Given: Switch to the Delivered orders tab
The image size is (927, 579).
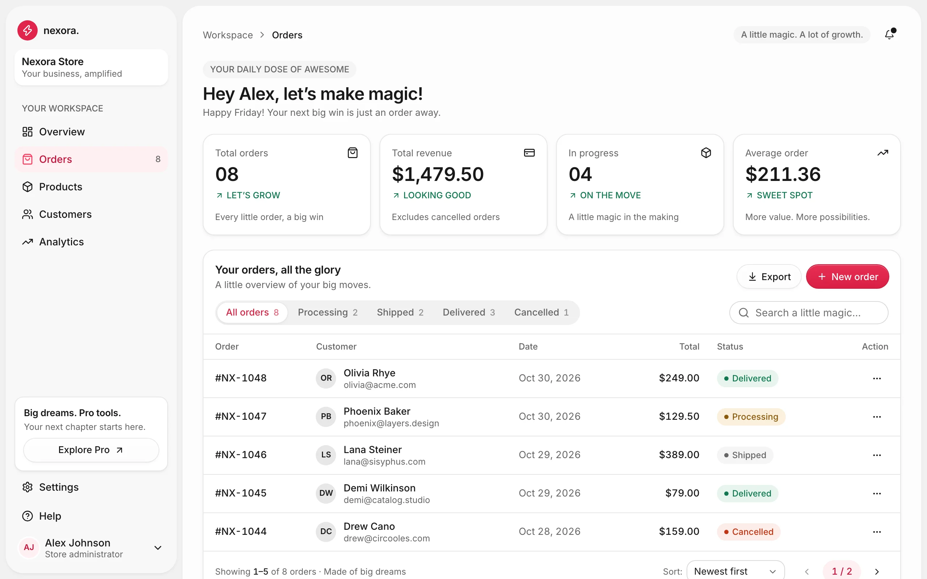Looking at the screenshot, I should pos(469,312).
